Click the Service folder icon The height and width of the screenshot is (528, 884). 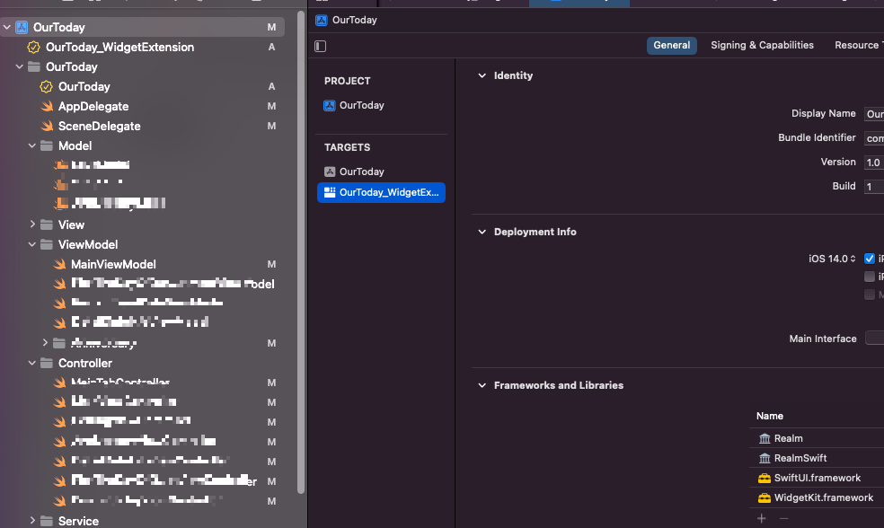click(47, 521)
